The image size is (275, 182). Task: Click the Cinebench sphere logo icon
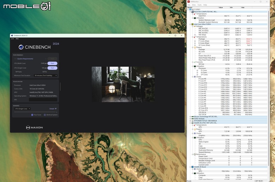point(21,47)
